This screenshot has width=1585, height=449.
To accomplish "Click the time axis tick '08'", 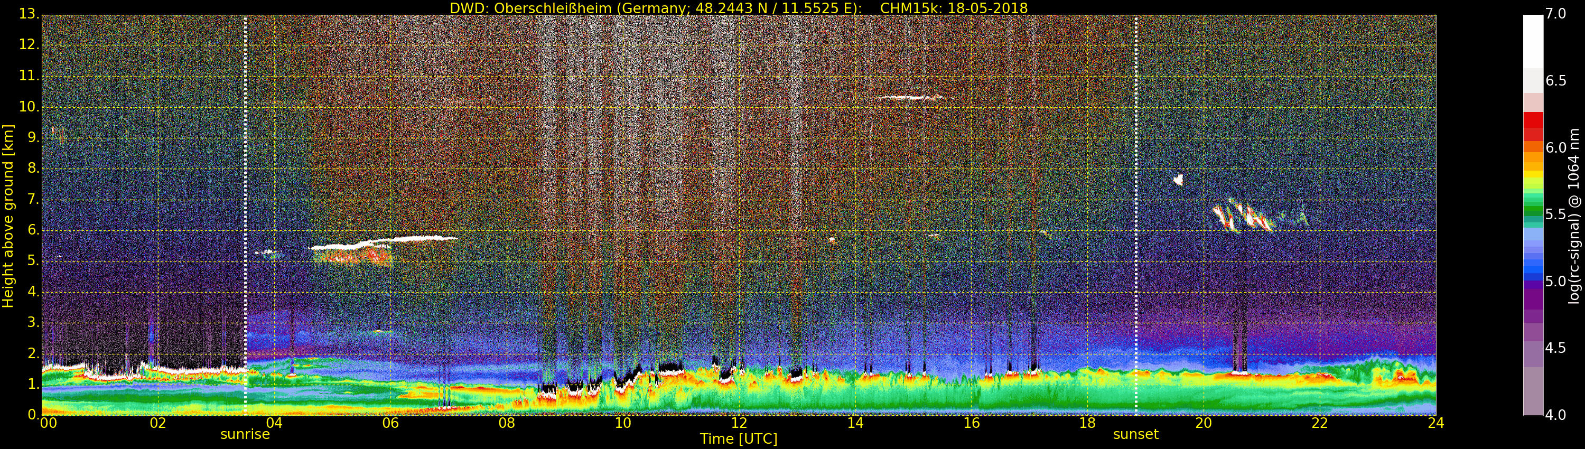I will pos(506,423).
